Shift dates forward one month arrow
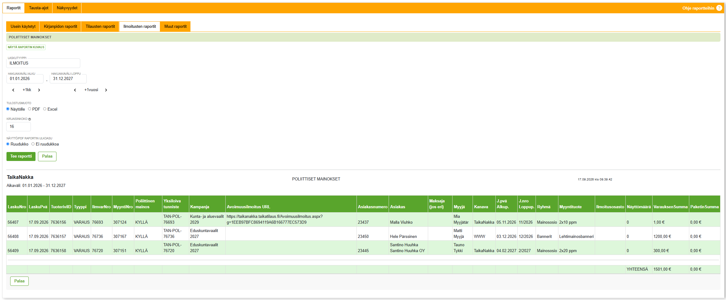Screen dimensions: 726x300 [x=39, y=90]
